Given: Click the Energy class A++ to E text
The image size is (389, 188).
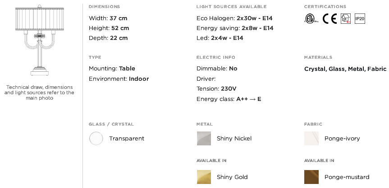Looking at the screenshot, I should (x=229, y=99).
